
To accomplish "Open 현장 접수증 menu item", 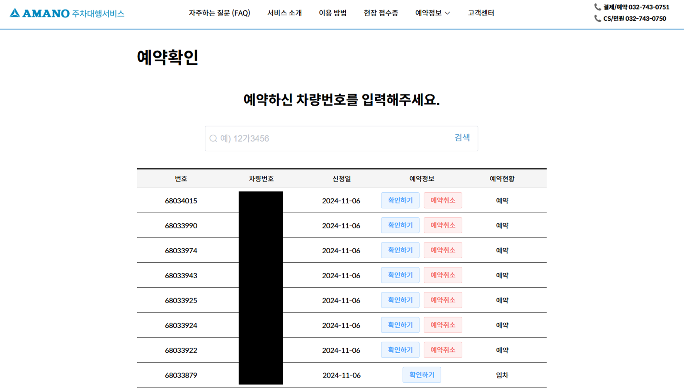I will [x=381, y=13].
